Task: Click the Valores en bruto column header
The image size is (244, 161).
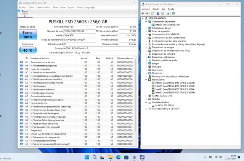Action: [x=125, y=58]
